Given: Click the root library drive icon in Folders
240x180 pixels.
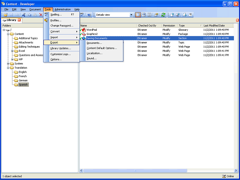Looking at the screenshot, I should (8, 30).
